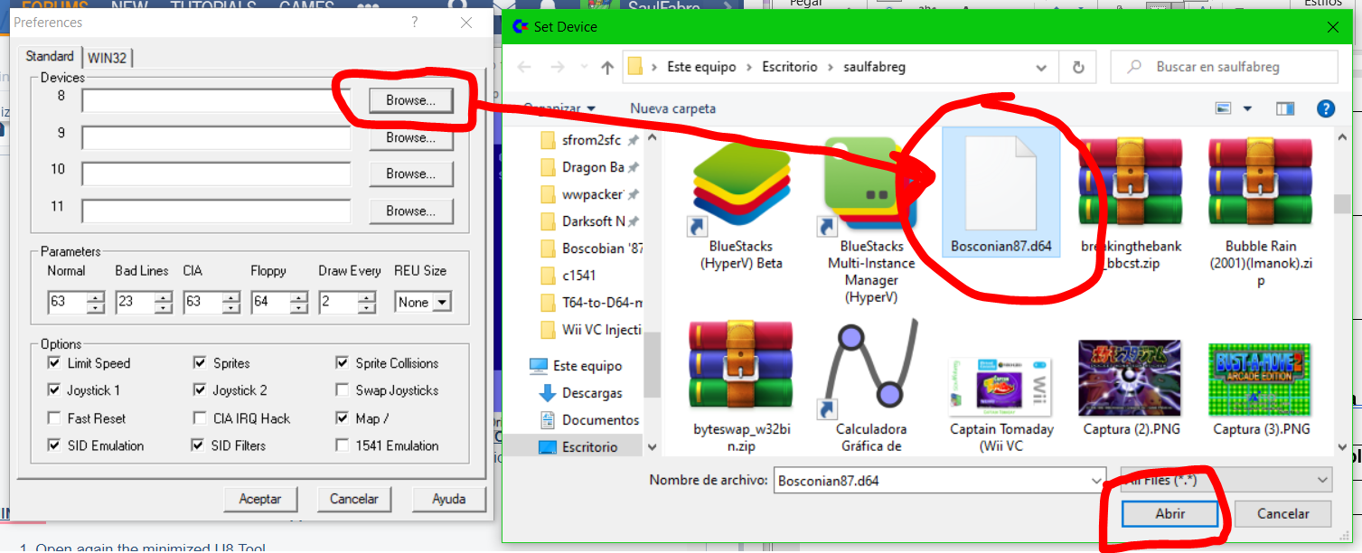Click Aceptar in Preferences
1362x553 pixels.
260,499
